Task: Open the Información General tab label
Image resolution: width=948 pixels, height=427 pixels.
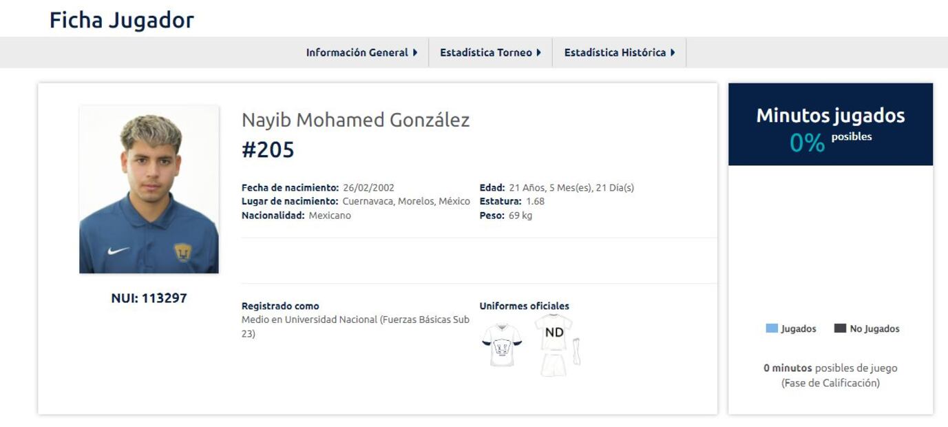Action: point(357,52)
